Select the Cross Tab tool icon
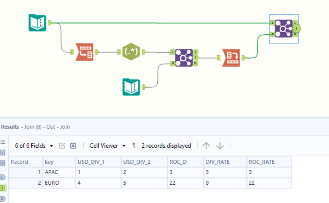The height and width of the screenshot is (203, 329). [x=231, y=58]
